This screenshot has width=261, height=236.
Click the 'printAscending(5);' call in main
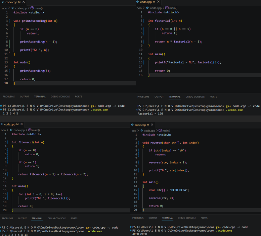click(36, 71)
